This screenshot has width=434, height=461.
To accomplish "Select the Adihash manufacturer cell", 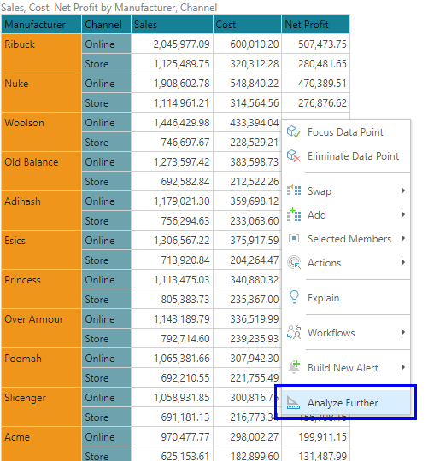I will [41, 211].
